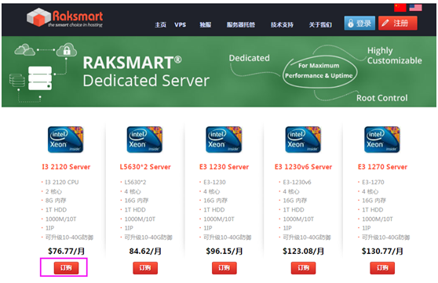The height and width of the screenshot is (283, 438).
Task: Click the 2 核心 spec line
Action: pos(53,191)
